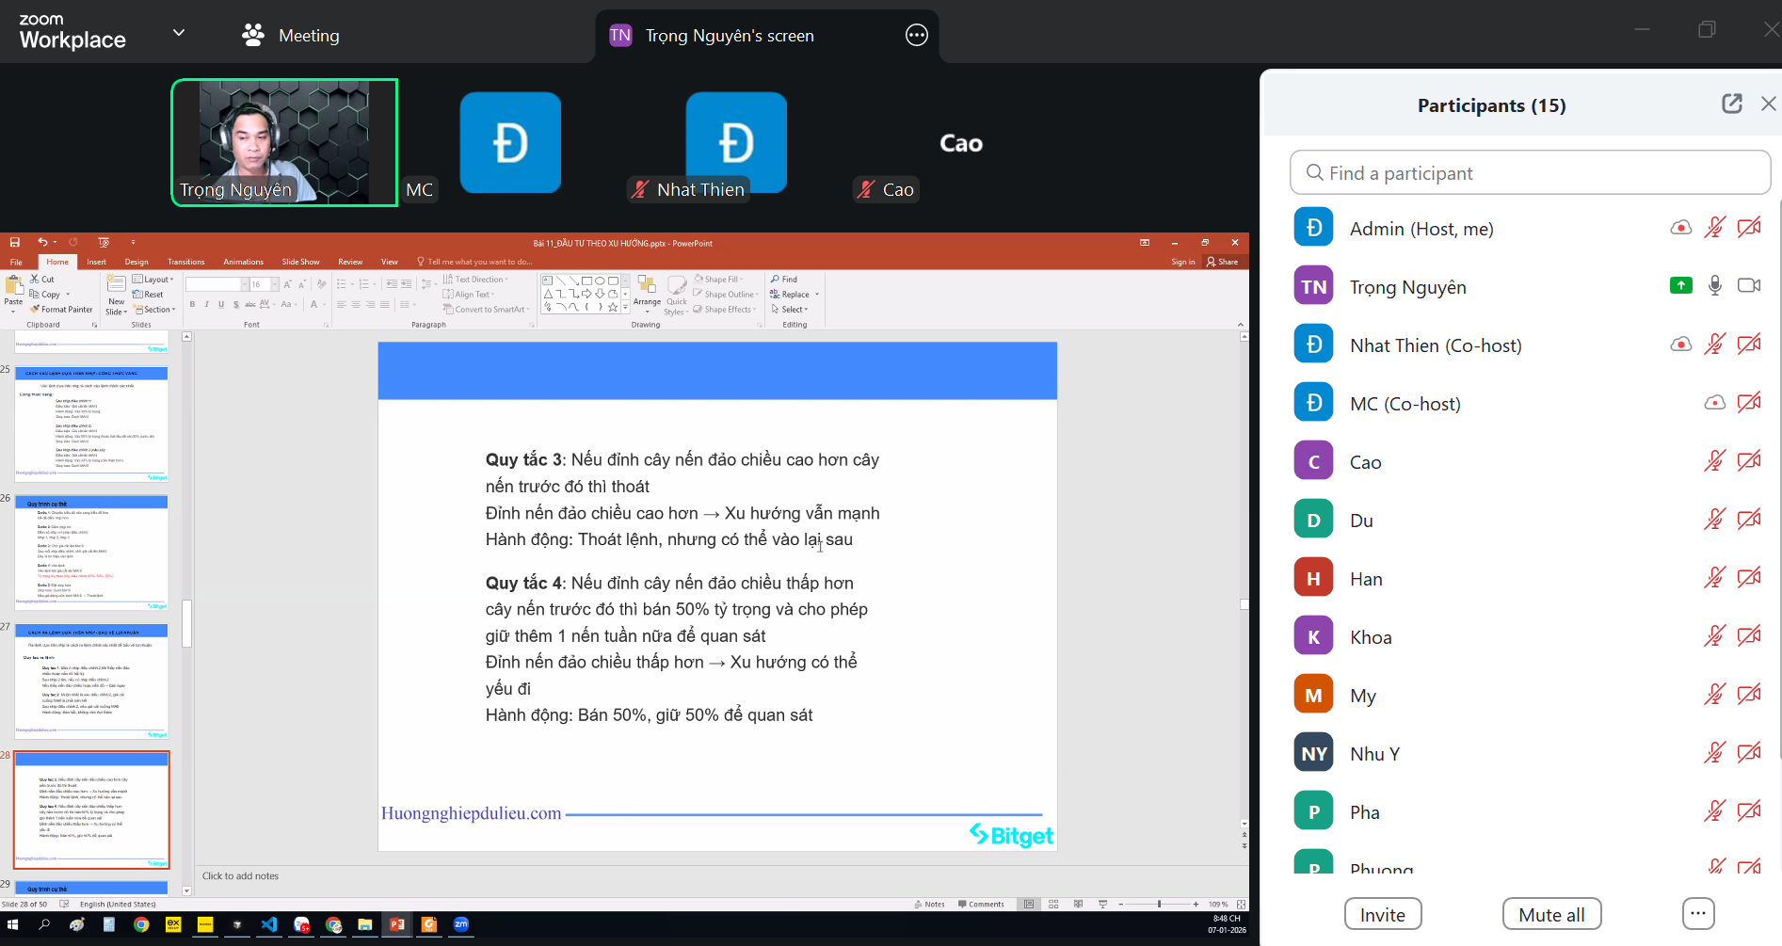Open Zoom app in Windows taskbar
The image size is (1782, 946).
460,924
